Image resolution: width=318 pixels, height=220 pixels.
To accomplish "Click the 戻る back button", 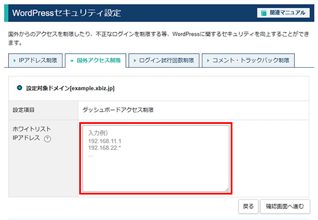I will 248,206.
